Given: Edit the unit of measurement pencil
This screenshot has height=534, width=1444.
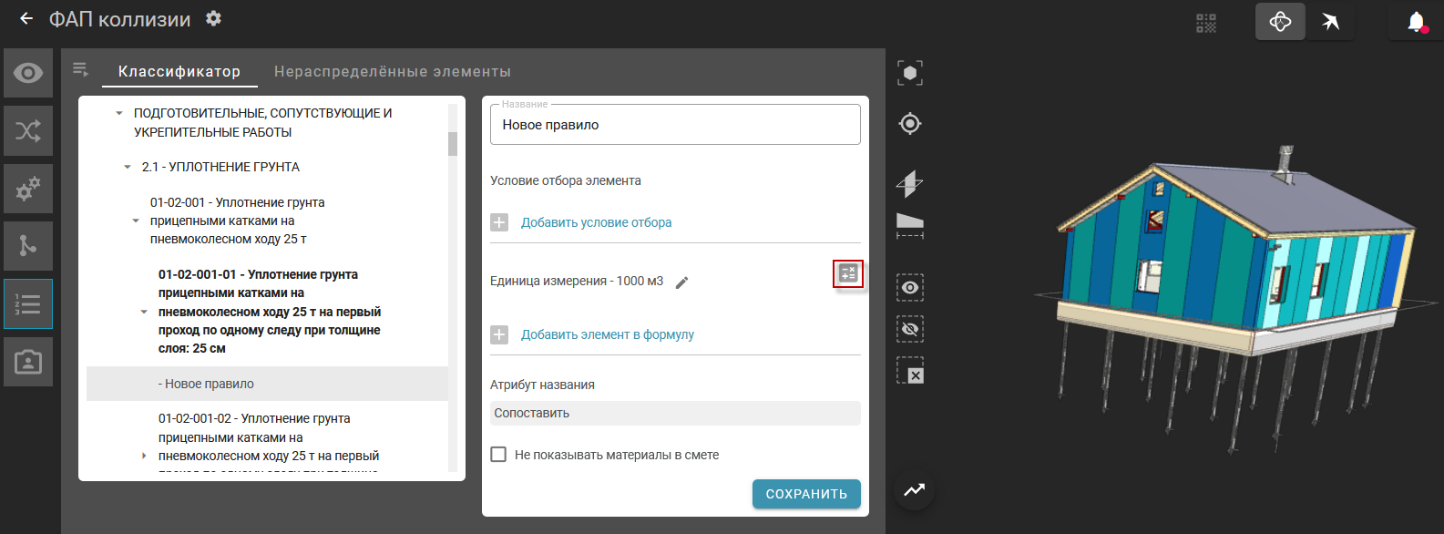Looking at the screenshot, I should click(x=681, y=282).
